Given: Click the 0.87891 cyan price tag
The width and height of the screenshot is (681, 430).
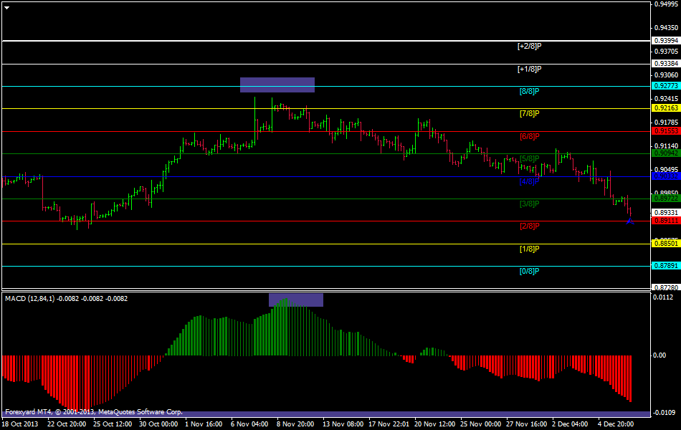Looking at the screenshot, I should (x=665, y=266).
